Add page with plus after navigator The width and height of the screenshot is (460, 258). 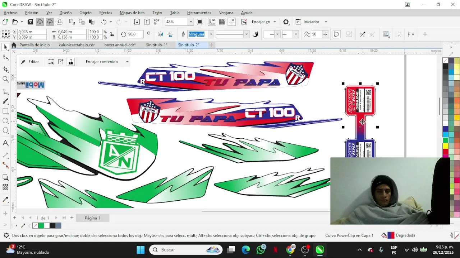coord(72,218)
